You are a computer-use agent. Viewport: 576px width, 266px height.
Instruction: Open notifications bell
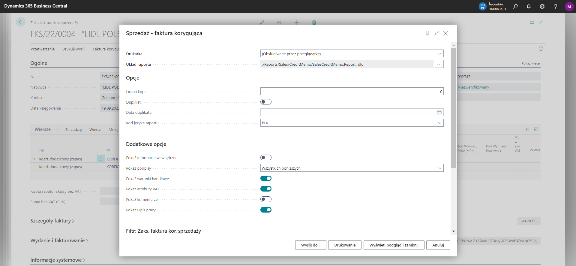click(x=529, y=6)
